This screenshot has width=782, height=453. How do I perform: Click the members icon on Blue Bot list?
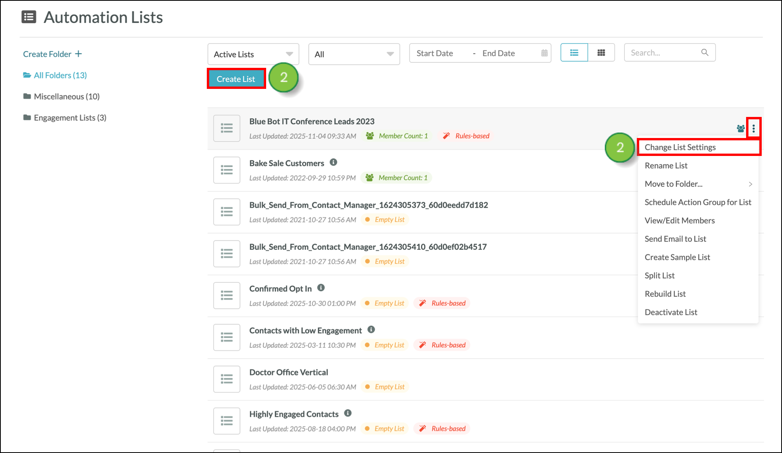pyautogui.click(x=740, y=128)
